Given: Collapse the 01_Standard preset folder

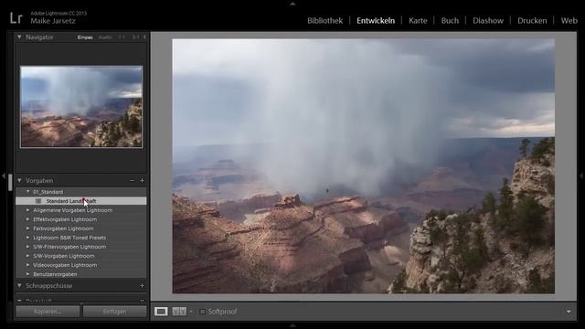Looking at the screenshot, I should [28, 192].
